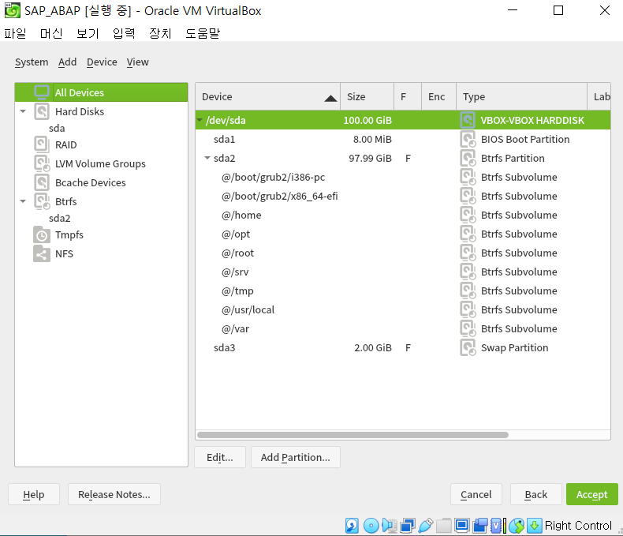Click the NFS share icon
Image resolution: width=623 pixels, height=536 pixels.
42,253
